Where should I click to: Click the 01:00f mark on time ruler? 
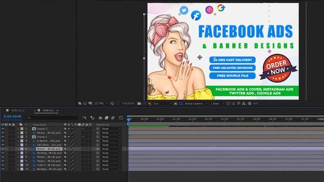160,119
